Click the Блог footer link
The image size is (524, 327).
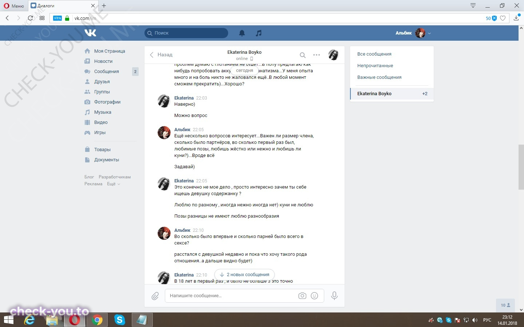coord(89,177)
